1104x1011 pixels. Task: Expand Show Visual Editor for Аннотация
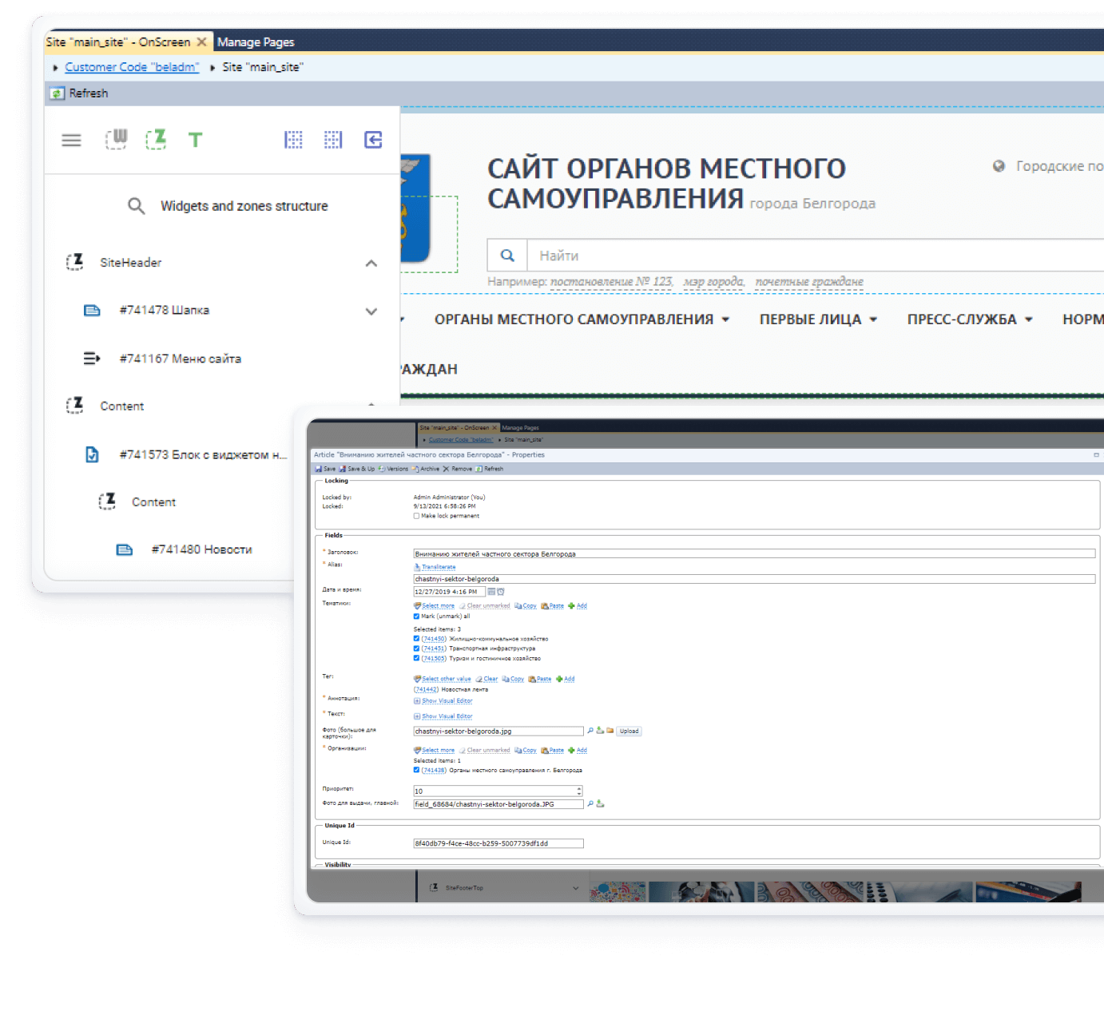click(443, 701)
